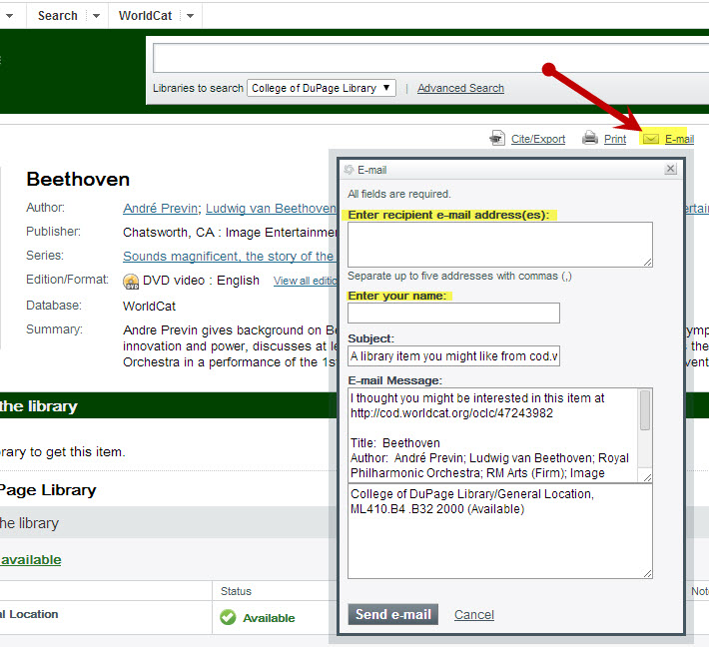Click the DVD video format icon
Image resolution: width=709 pixels, height=647 pixels.
[x=131, y=282]
